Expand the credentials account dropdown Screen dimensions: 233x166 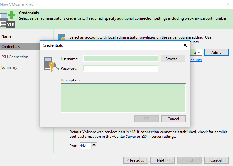coord(199,52)
